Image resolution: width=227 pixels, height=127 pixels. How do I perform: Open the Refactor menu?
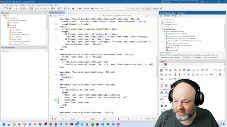click(x=22, y=5)
